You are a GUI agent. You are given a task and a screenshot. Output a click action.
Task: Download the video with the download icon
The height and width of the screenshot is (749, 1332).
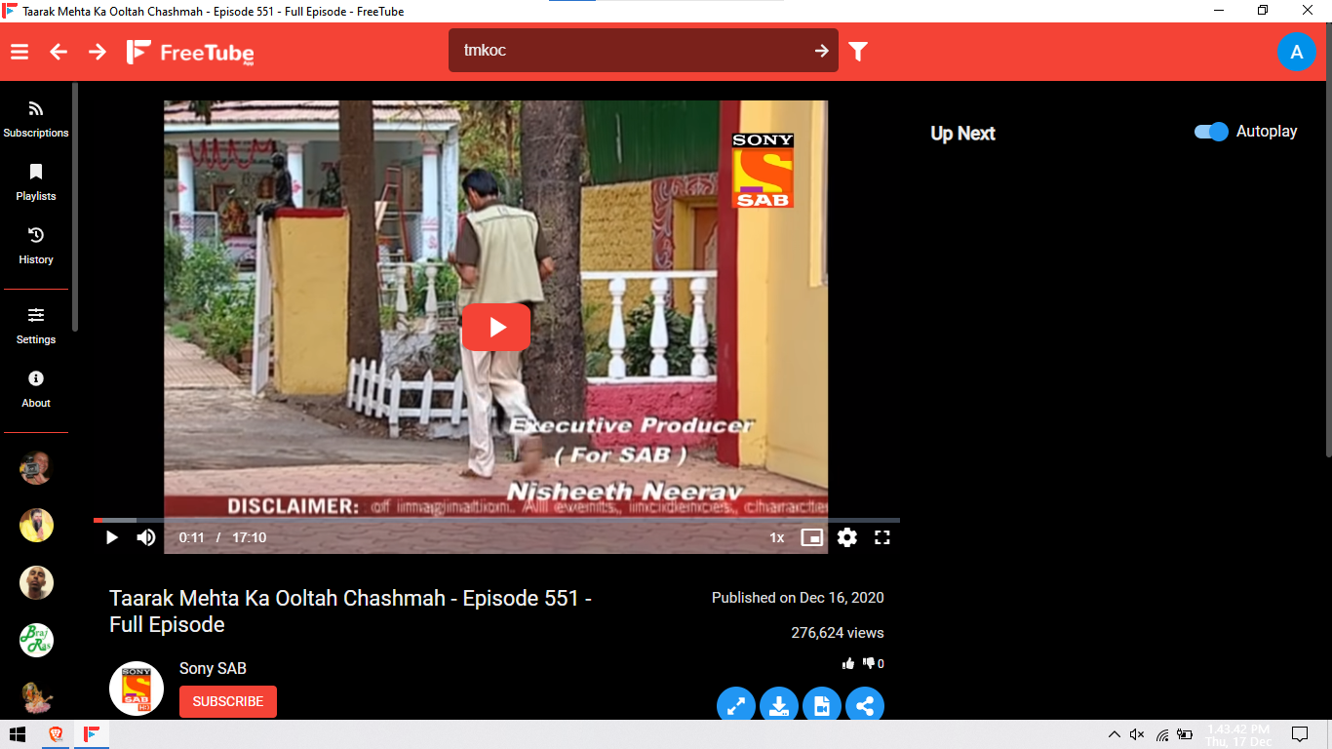pos(779,704)
